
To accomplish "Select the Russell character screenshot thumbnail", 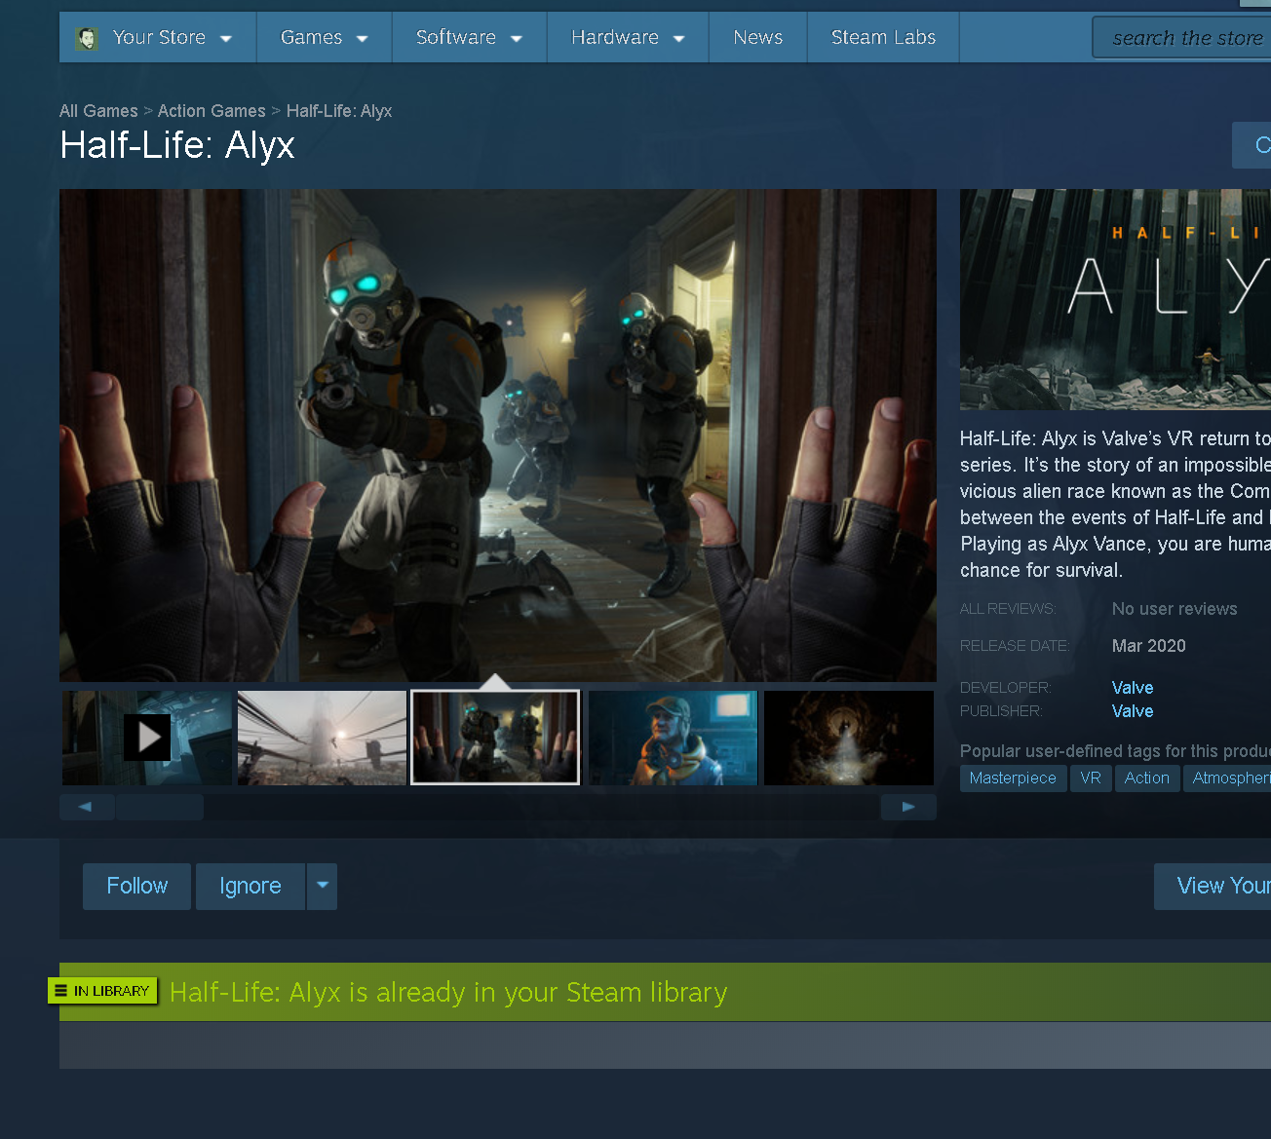I will coord(673,738).
